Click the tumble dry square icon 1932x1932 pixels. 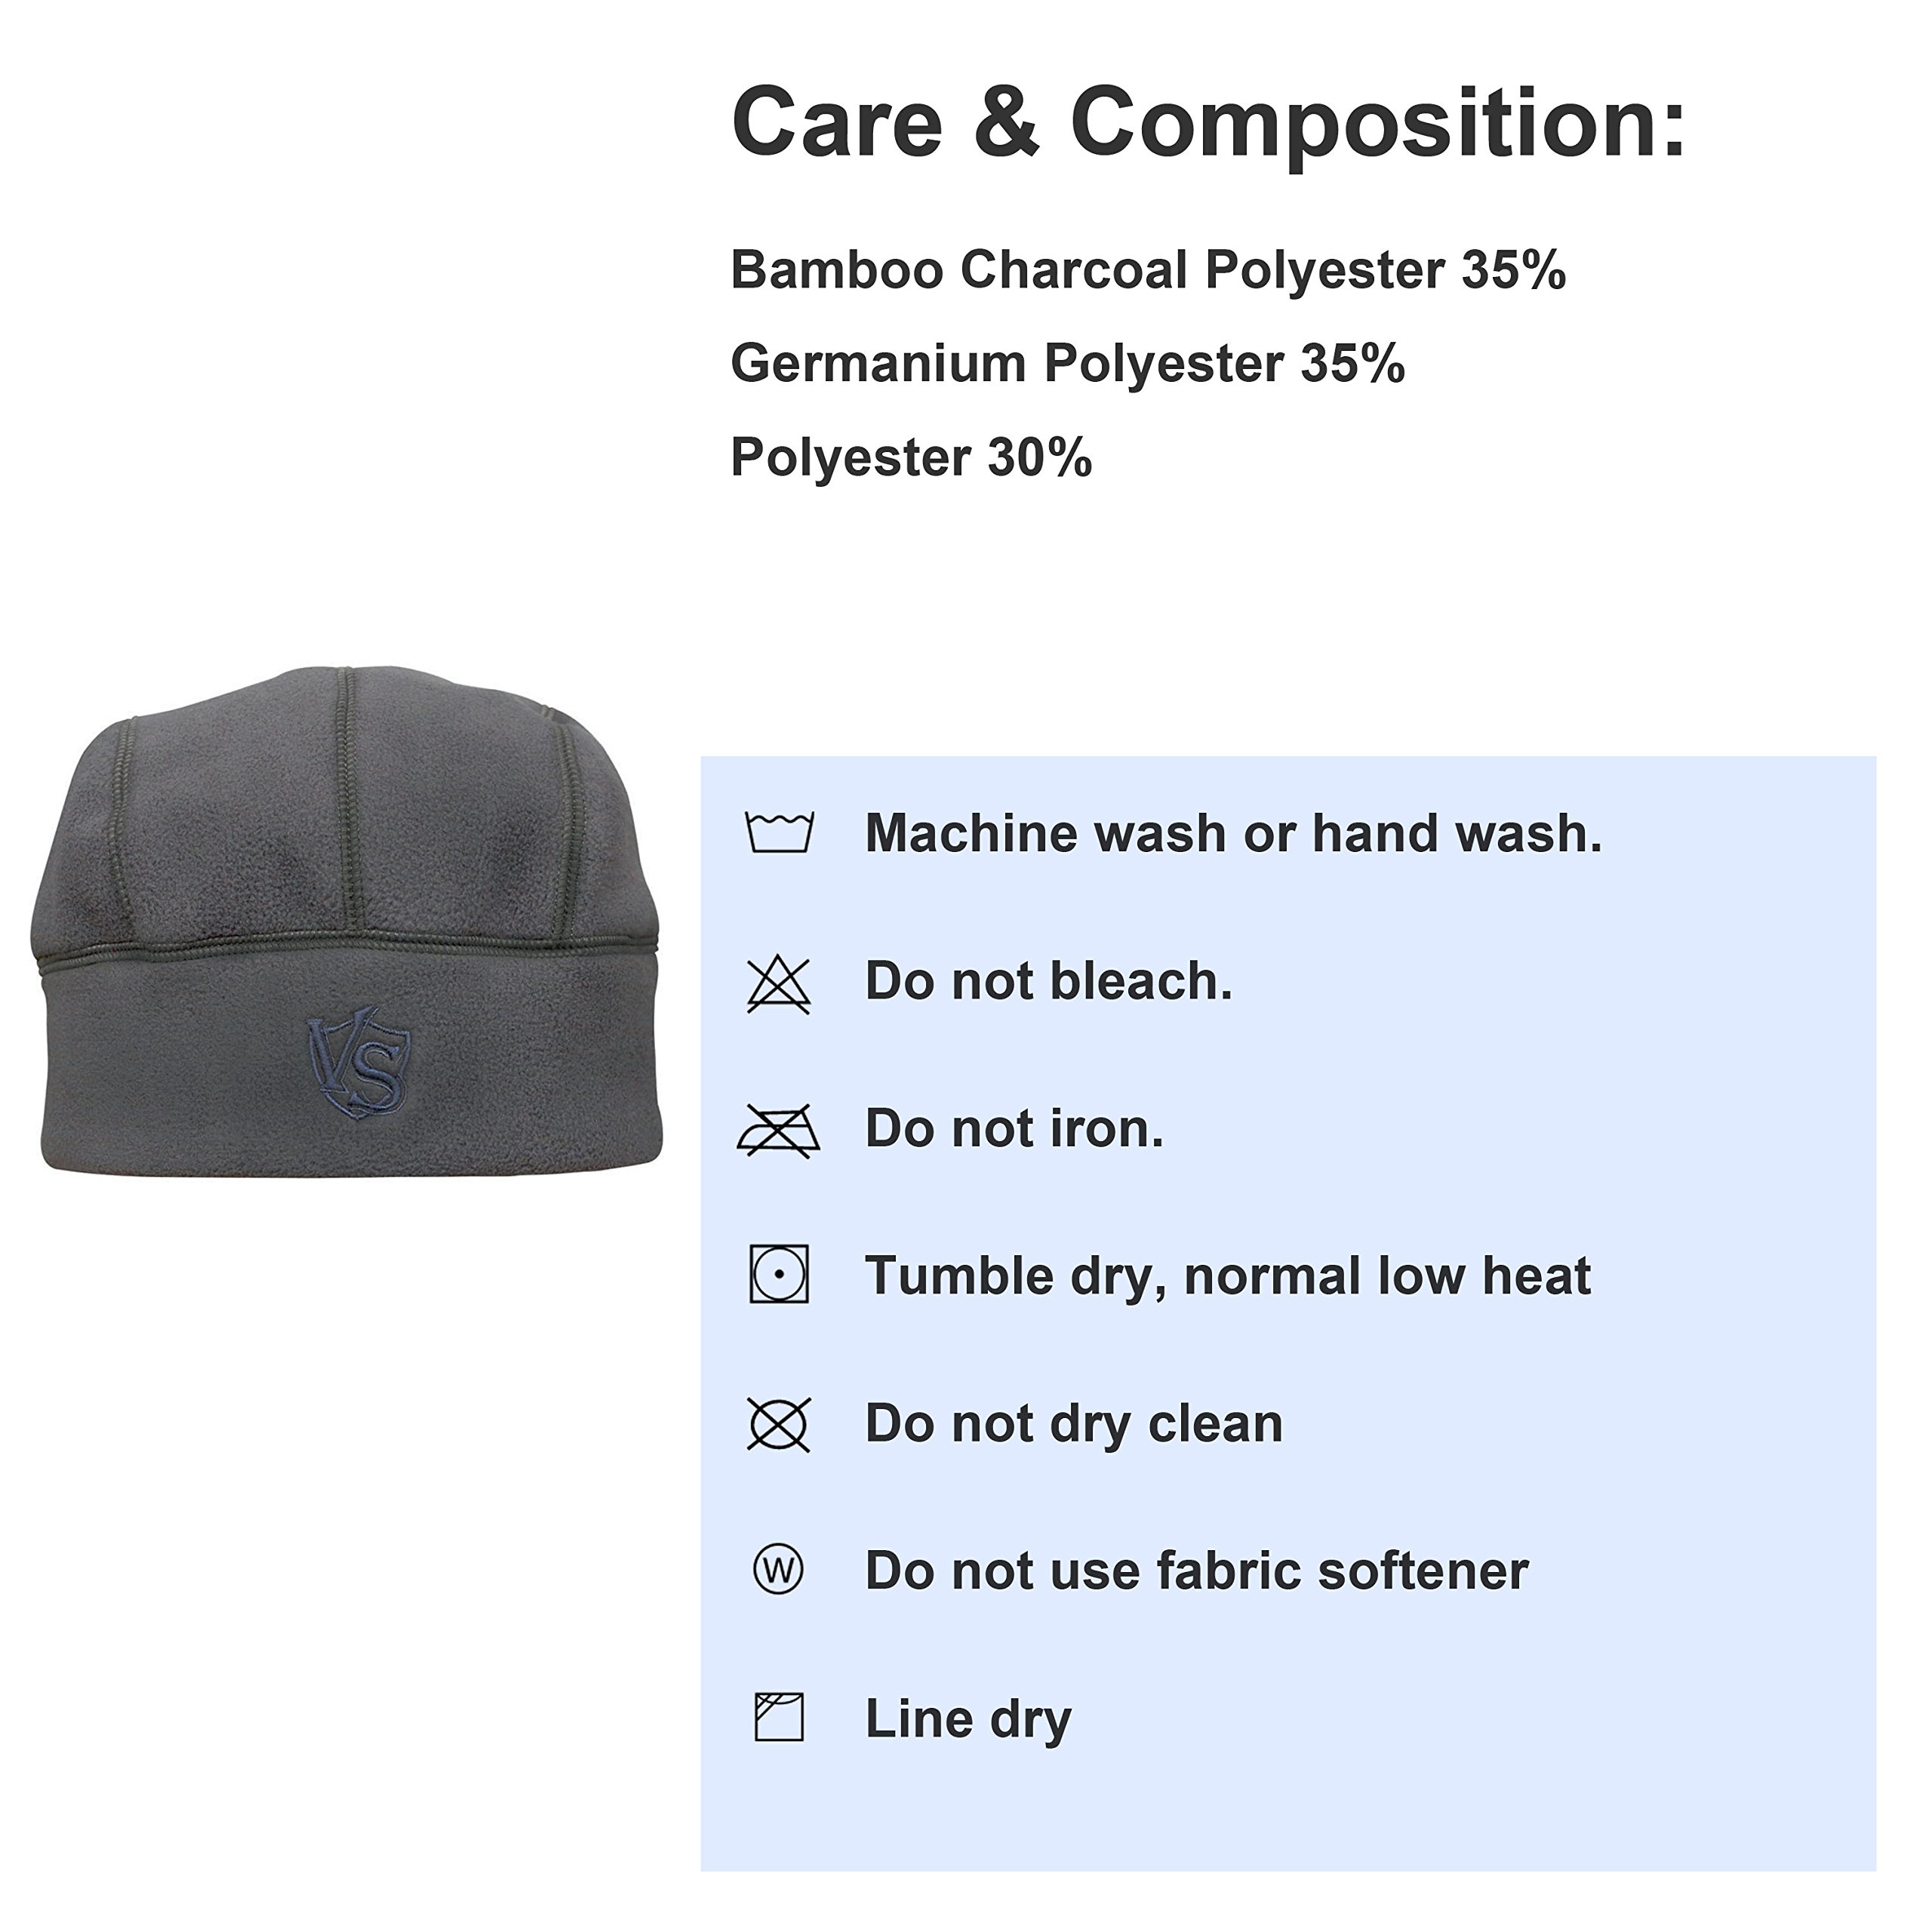coord(779,1274)
